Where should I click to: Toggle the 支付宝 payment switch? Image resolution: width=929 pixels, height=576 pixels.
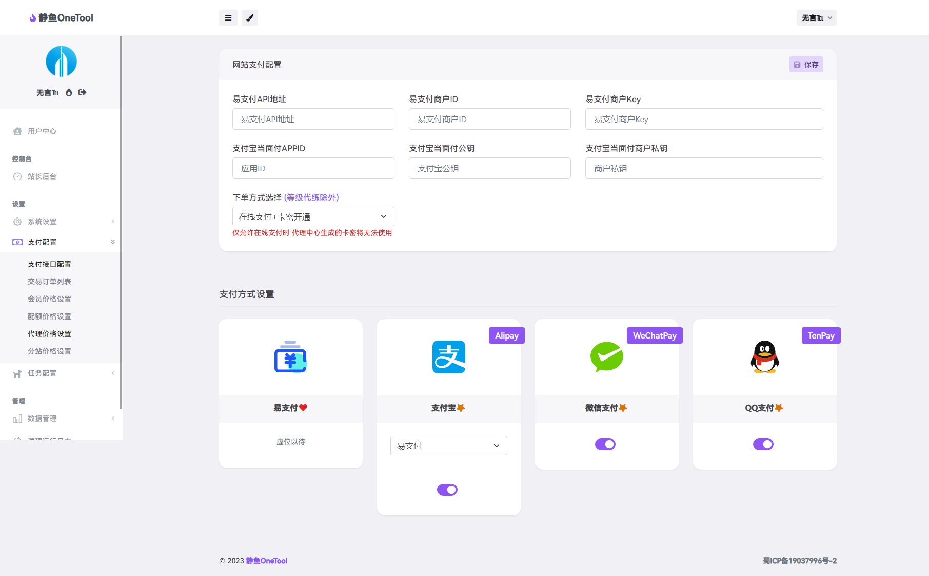click(447, 490)
